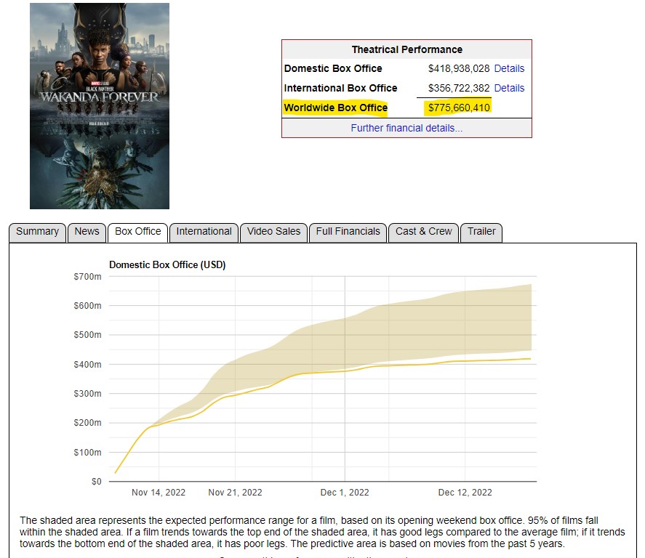This screenshot has height=558, width=645.
Task: Click the Nov 21, 2022 axis label
Action: pyautogui.click(x=236, y=493)
